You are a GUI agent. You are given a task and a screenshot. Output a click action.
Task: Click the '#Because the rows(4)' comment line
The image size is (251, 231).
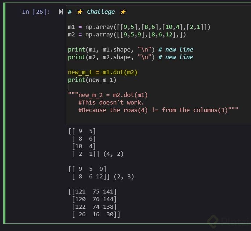[x=158, y=110]
